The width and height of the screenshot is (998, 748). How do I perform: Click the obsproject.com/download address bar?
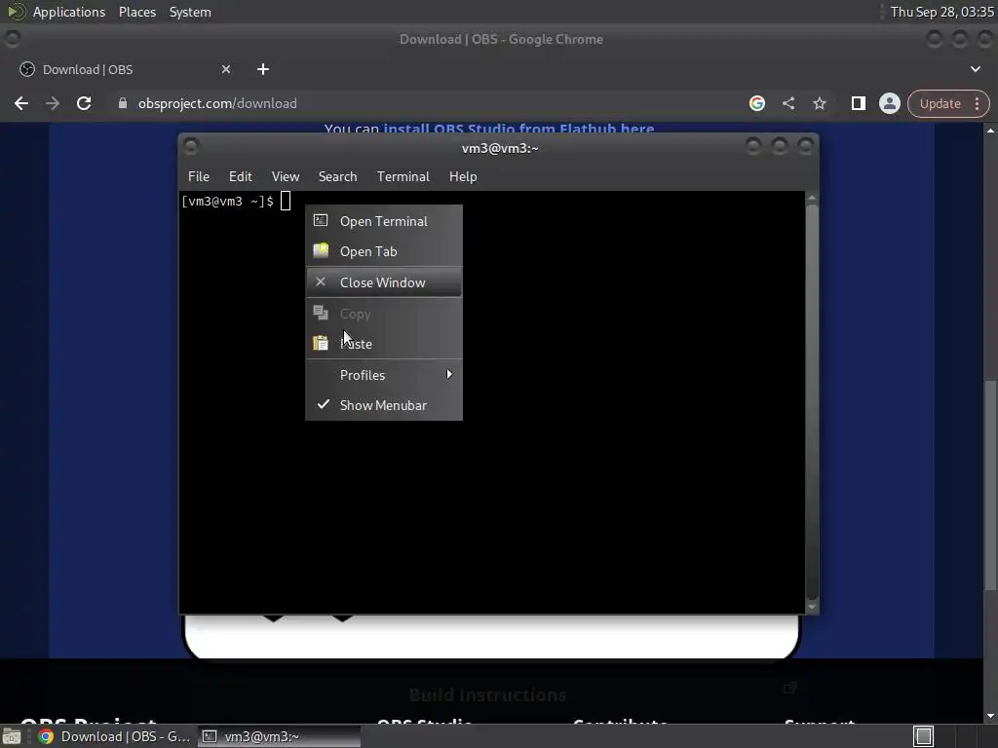[427, 103]
